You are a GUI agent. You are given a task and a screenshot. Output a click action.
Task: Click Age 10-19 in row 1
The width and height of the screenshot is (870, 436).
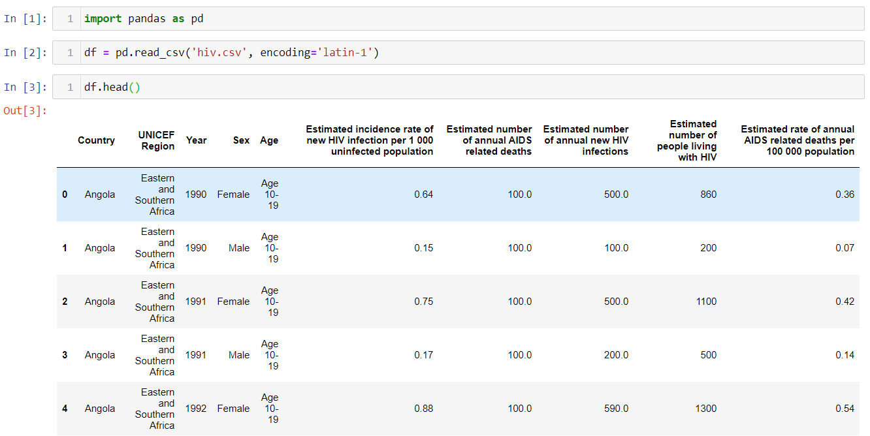tap(269, 248)
